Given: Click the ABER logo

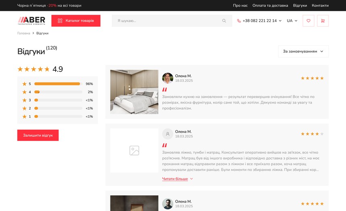Looking at the screenshot, I should pos(31,21).
